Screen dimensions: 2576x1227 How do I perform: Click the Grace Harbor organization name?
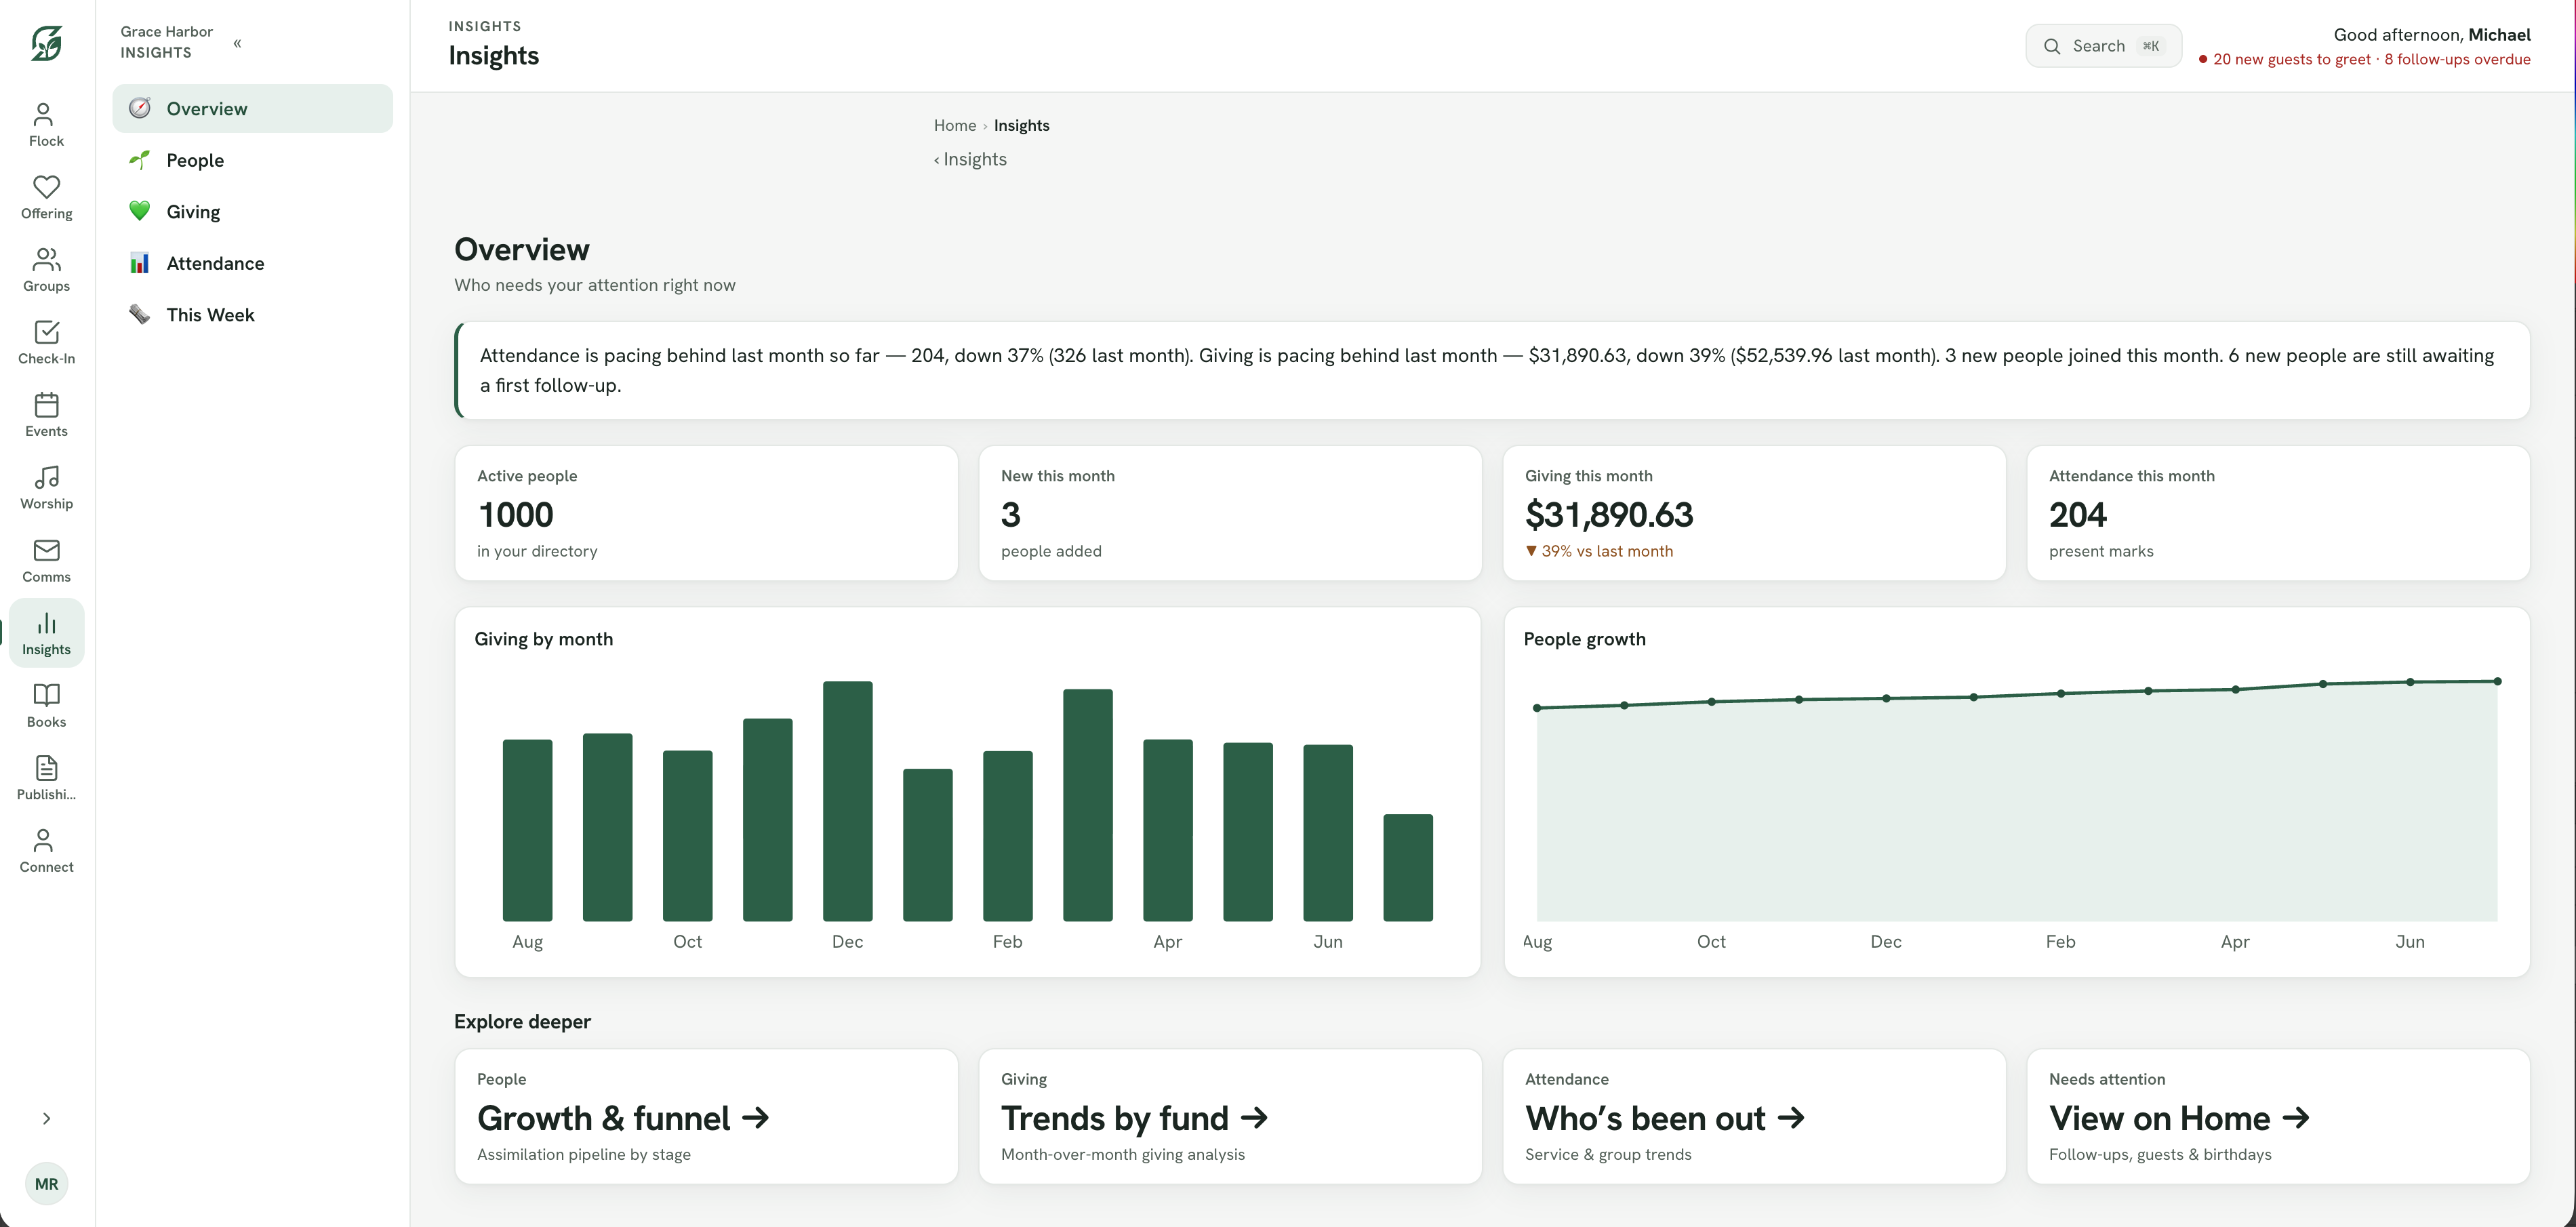[166, 31]
